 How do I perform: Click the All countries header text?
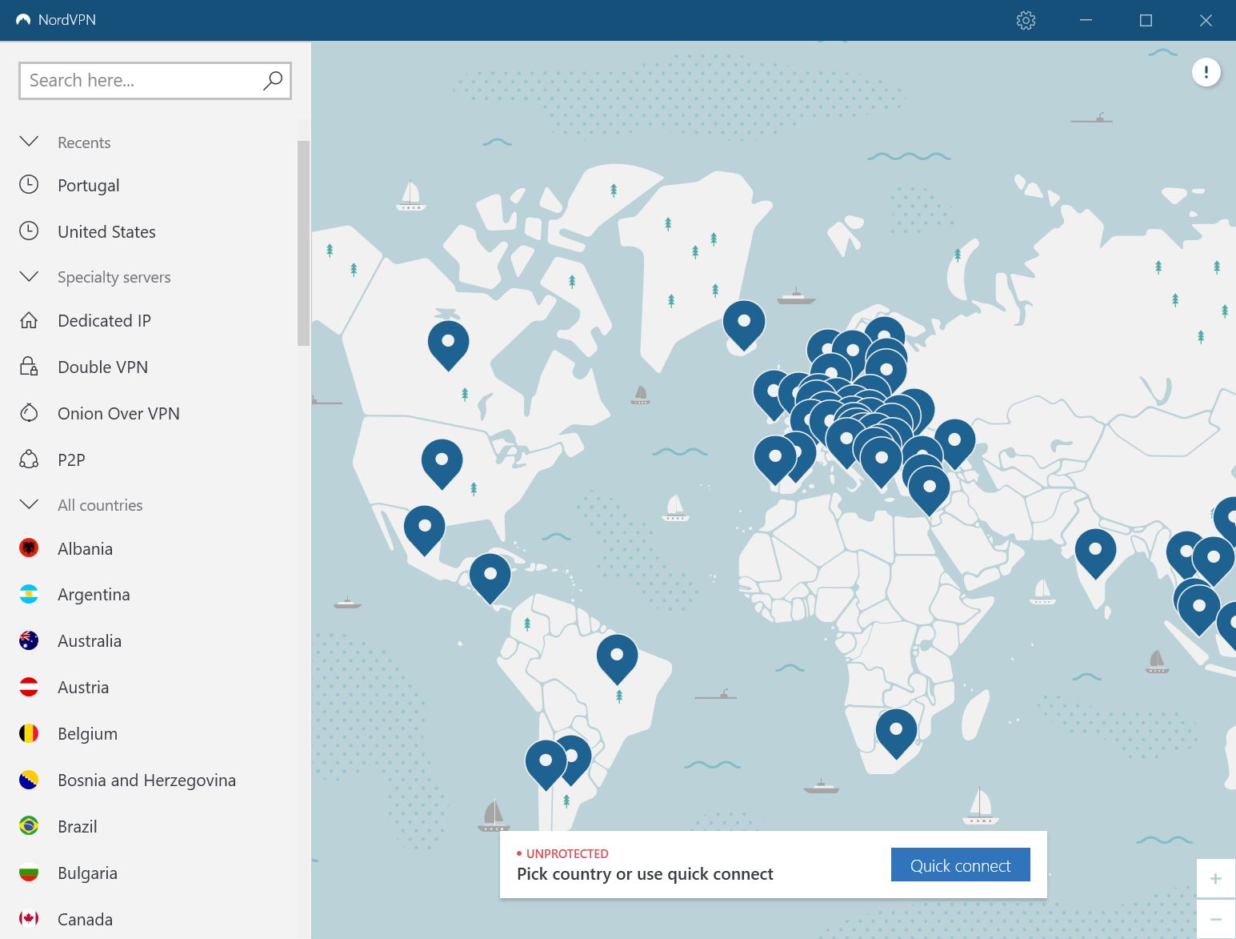tap(100, 505)
